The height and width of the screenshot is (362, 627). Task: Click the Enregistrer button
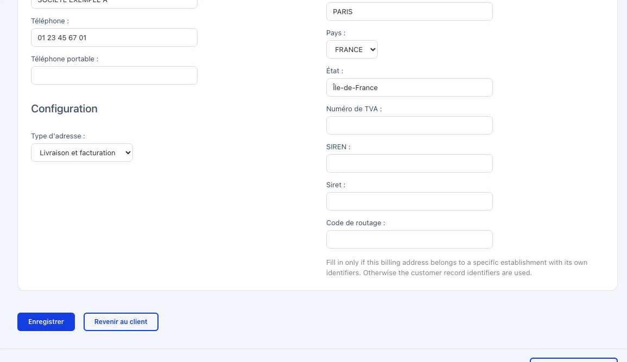click(46, 322)
